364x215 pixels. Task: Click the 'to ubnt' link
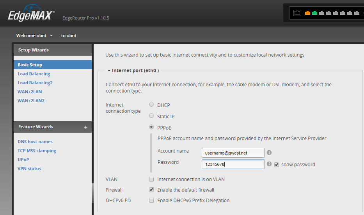[69, 36]
